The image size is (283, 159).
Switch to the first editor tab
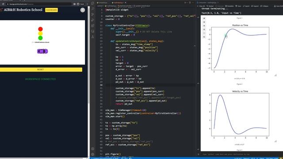click(x=102, y=3)
